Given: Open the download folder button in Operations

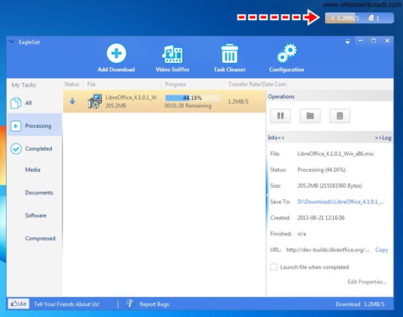Looking at the screenshot, I should click(x=310, y=116).
